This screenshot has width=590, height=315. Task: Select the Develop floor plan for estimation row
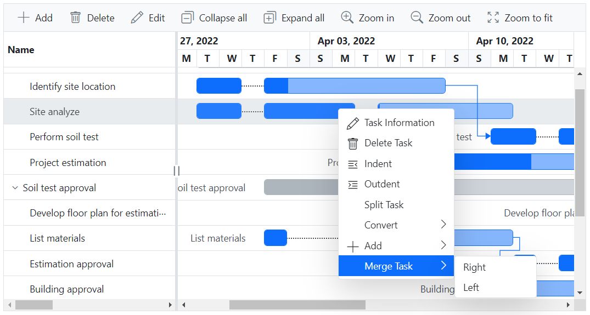[89, 213]
